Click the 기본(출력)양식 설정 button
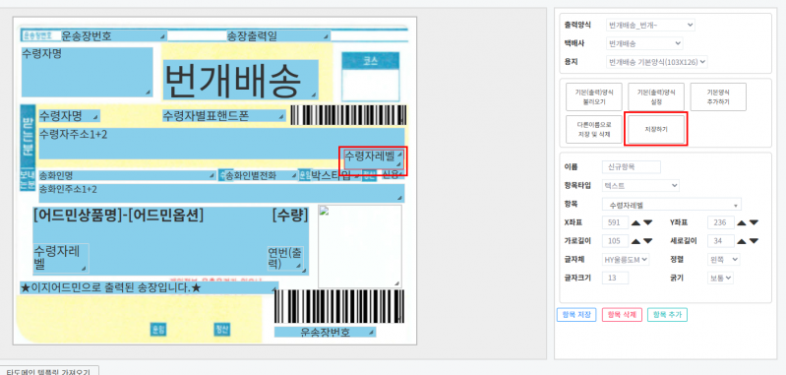Image resolution: width=786 pixels, height=375 pixels. click(656, 96)
